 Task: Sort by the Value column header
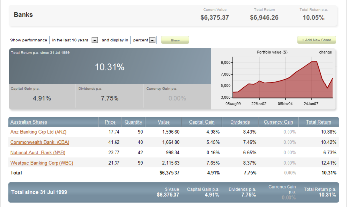(x=163, y=122)
